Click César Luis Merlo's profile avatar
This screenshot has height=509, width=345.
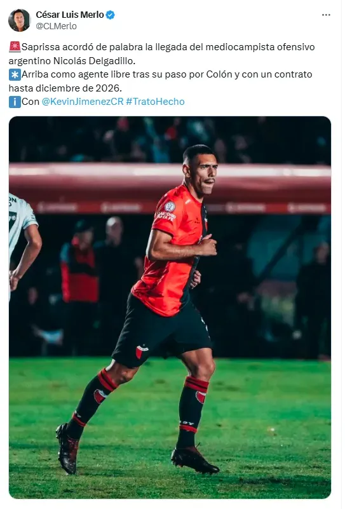point(19,20)
